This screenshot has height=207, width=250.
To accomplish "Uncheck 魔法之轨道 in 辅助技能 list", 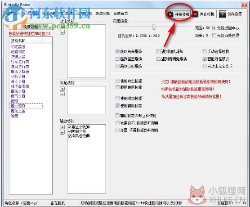I will [69, 127].
